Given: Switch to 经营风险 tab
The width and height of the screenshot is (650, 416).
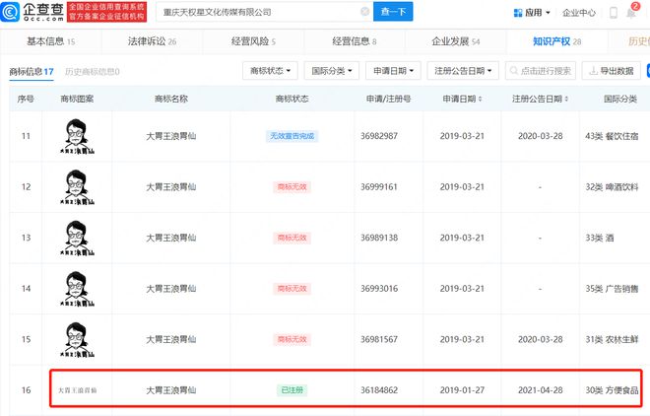Looking at the screenshot, I should pyautogui.click(x=253, y=41).
